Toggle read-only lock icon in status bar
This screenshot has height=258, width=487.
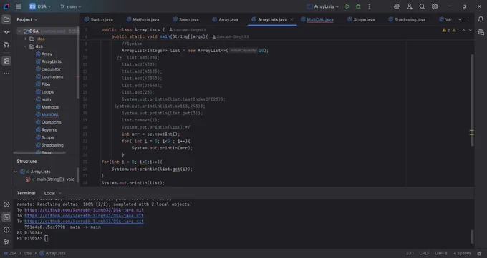pos(480,253)
